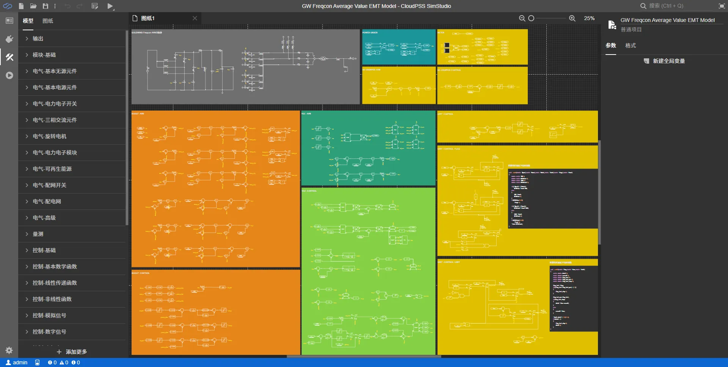Click the undo arrow in the toolbar
The width and height of the screenshot is (728, 367).
coord(67,6)
